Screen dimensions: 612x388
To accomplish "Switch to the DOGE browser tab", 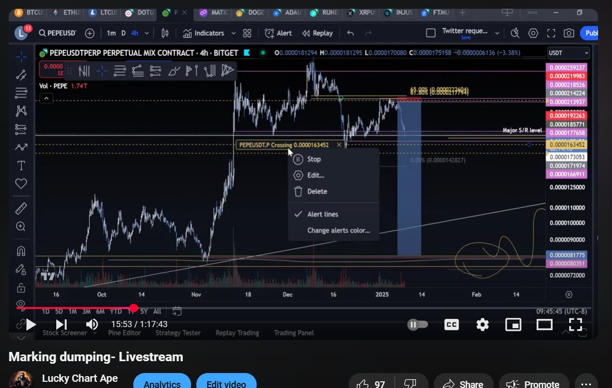I will (x=251, y=12).
